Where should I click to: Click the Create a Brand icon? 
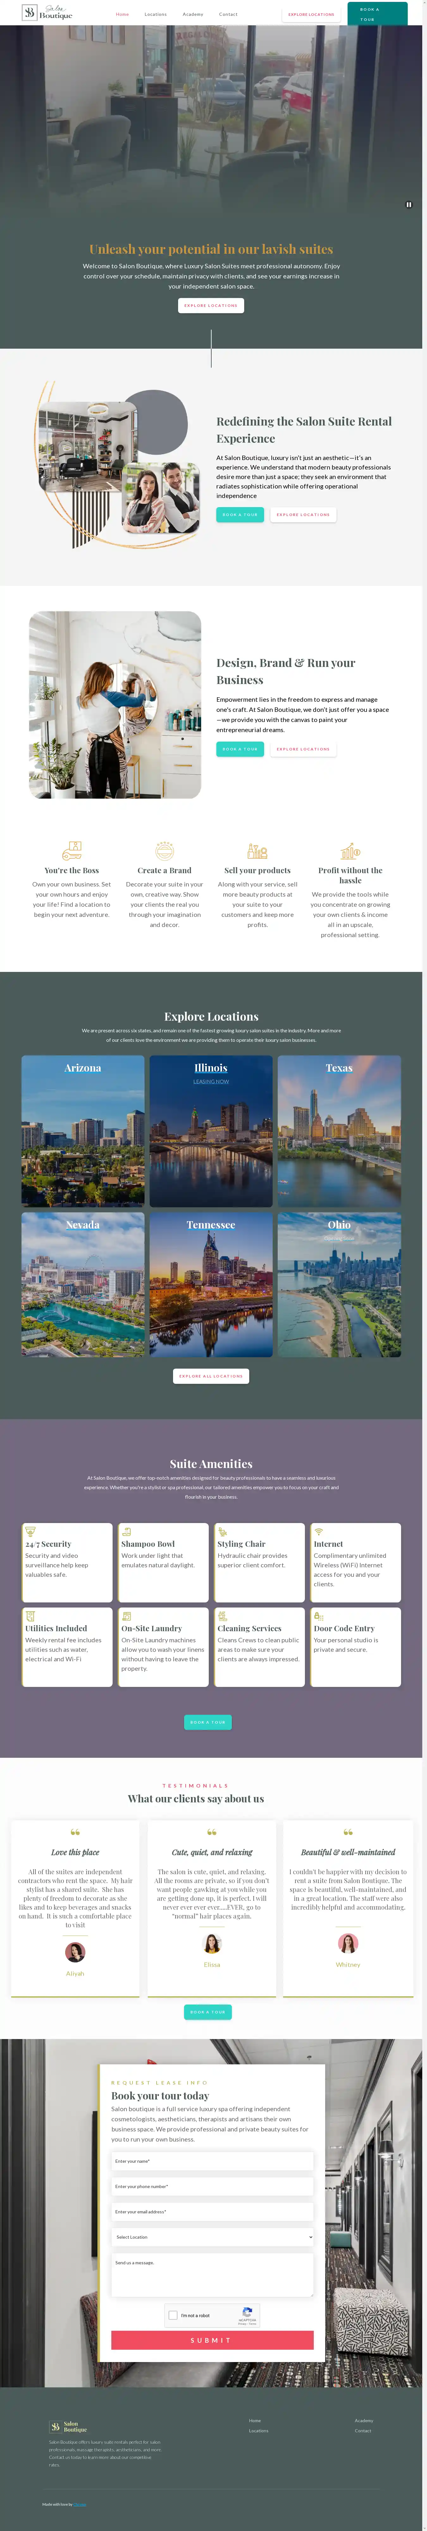[165, 850]
